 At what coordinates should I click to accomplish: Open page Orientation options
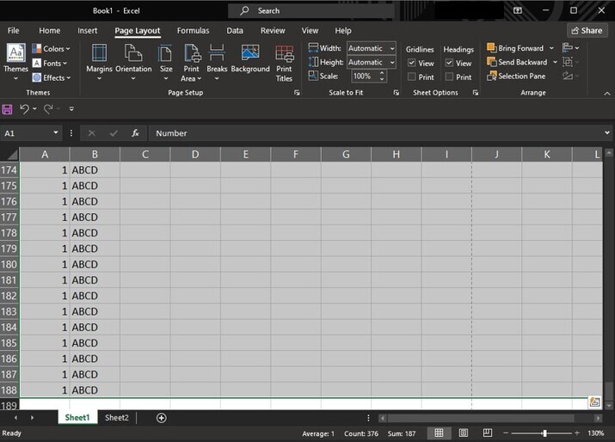(133, 60)
